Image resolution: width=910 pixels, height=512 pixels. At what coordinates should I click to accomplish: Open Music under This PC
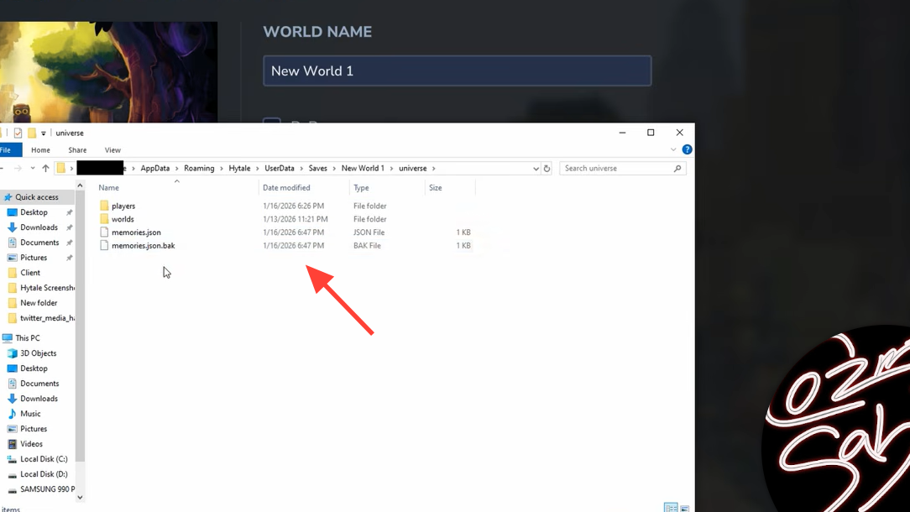(30, 414)
